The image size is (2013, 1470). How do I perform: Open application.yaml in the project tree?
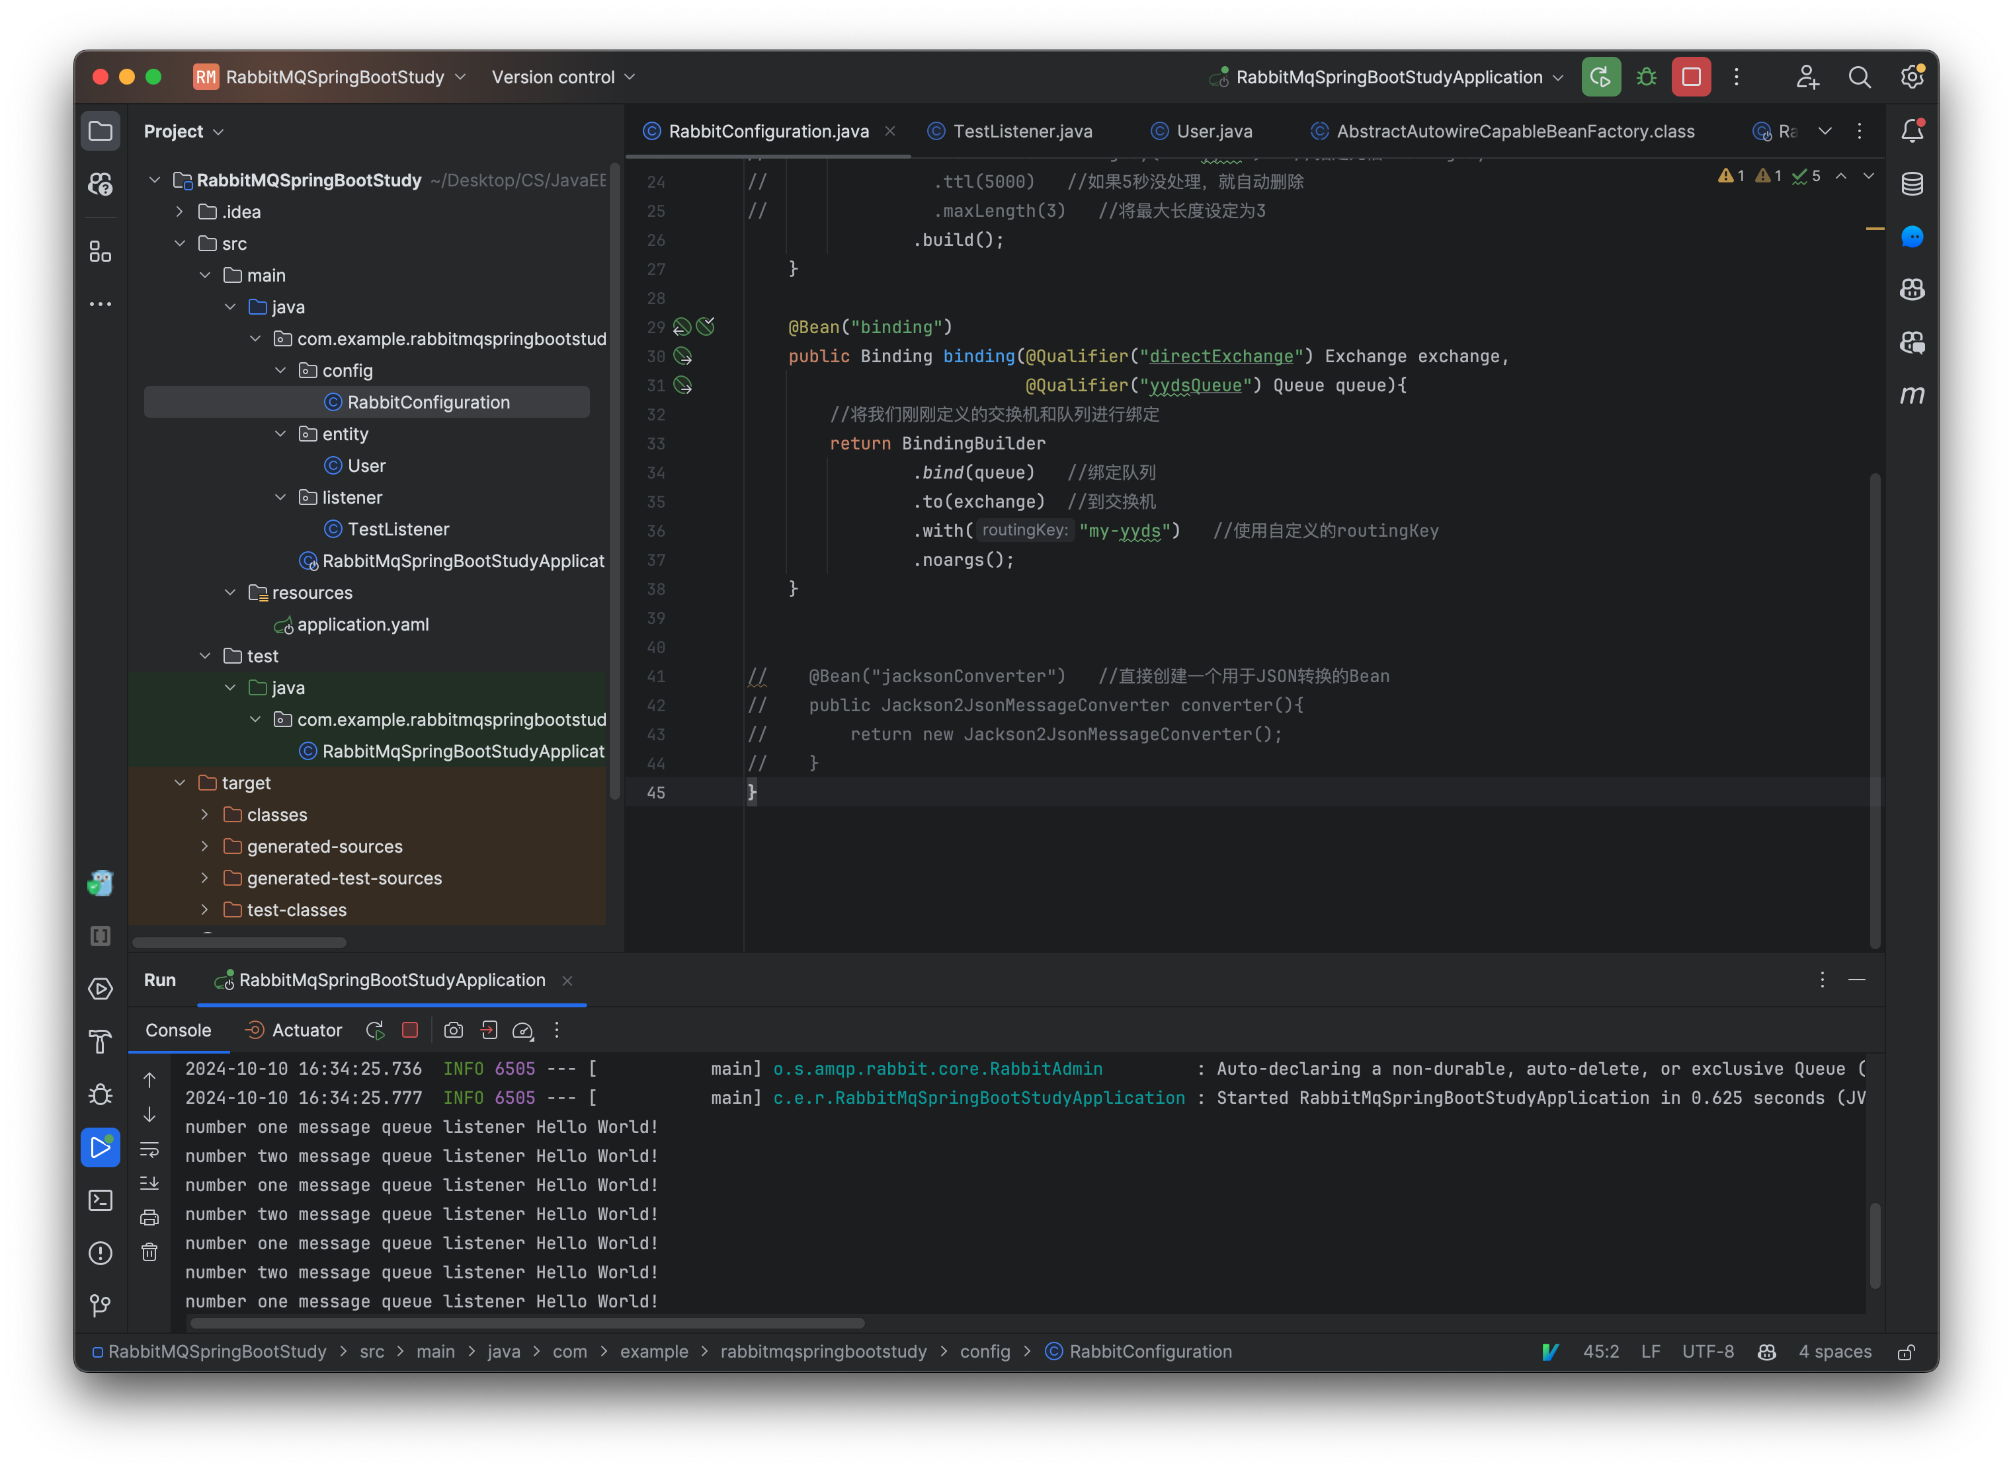pos(362,625)
